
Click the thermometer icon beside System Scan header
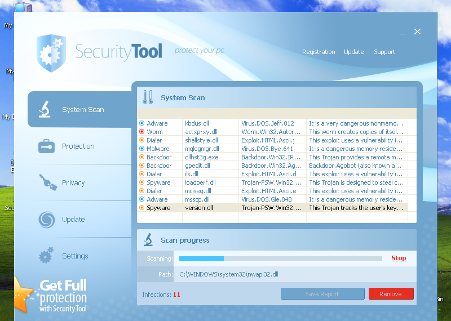148,97
